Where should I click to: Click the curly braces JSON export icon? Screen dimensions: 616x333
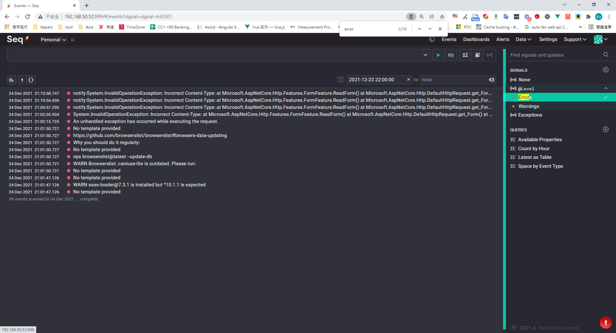point(31,80)
